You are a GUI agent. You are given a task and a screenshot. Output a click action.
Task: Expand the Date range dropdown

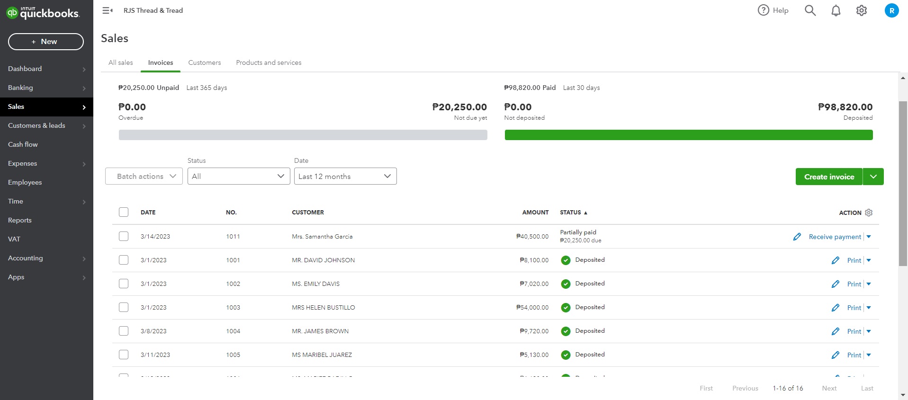pos(345,176)
